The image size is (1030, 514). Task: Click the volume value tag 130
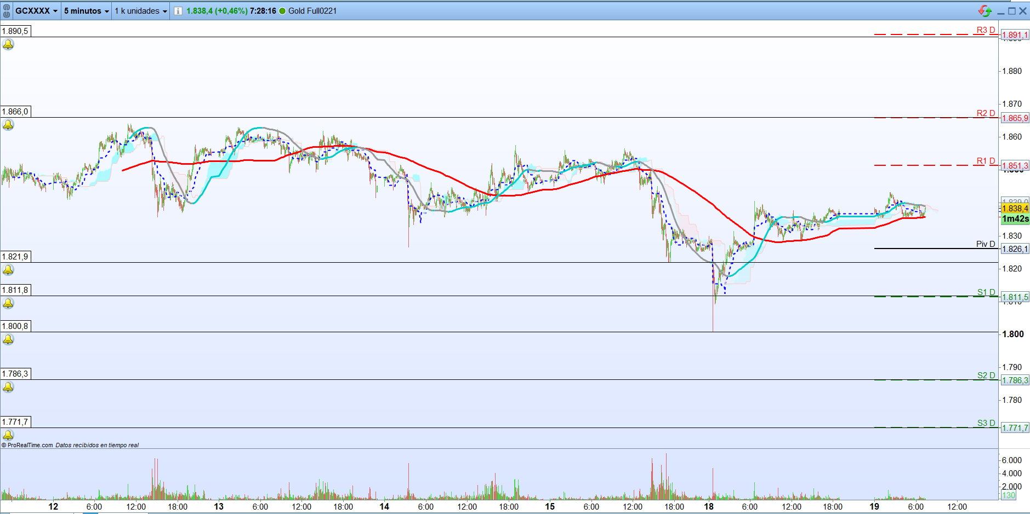(1009, 495)
